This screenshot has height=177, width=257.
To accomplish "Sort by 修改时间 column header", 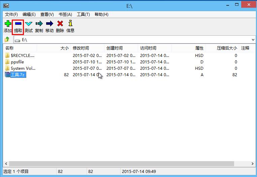I will coord(87,48).
